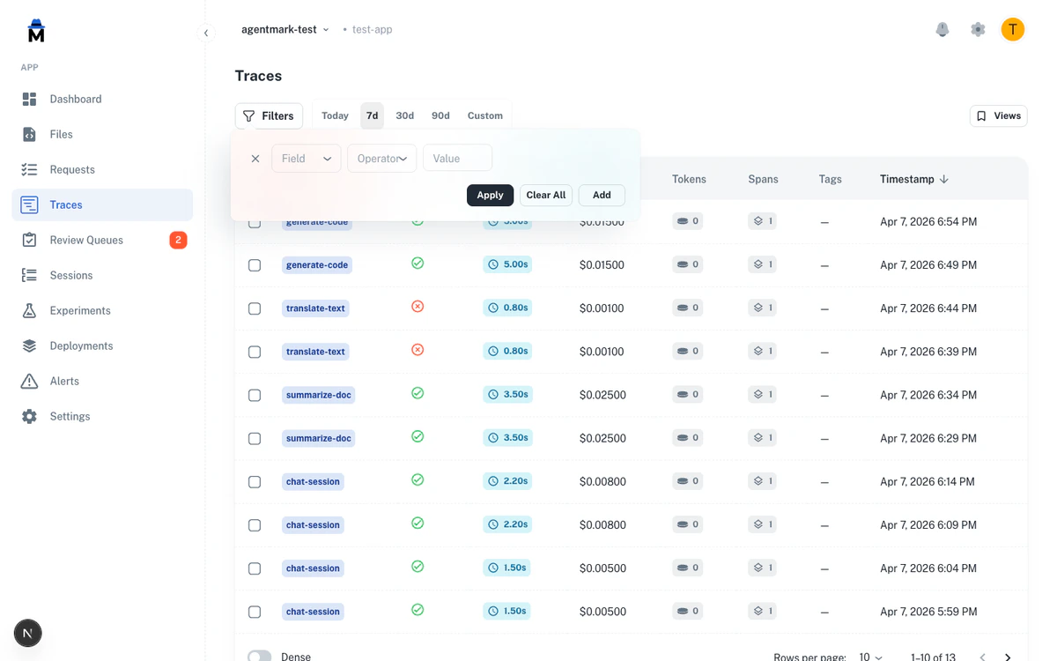Open the Rows per page selector
Screen dimensions: 1057x661
click(x=868, y=657)
